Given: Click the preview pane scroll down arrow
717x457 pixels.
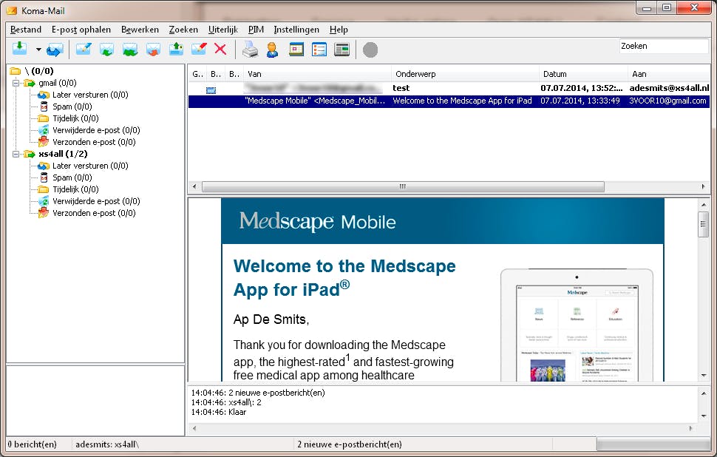Looking at the screenshot, I should (703, 376).
